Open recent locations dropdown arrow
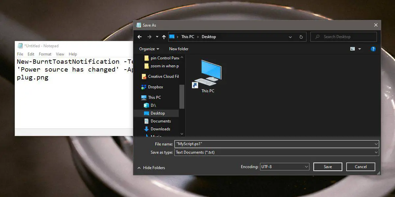395x197 pixels. 157,37
